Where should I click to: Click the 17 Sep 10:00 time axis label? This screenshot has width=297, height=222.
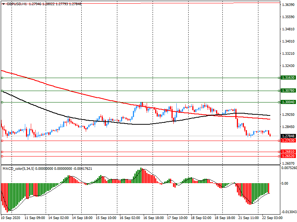point(177,218)
